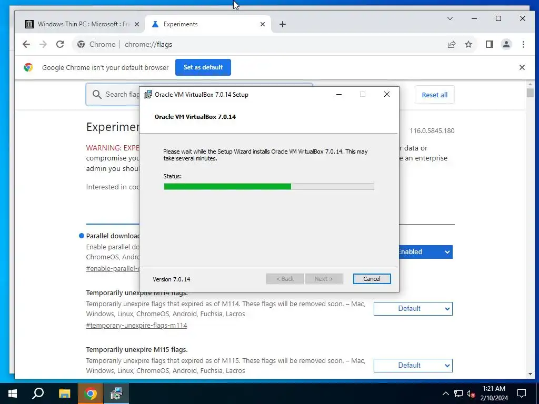539x404 pixels.
Task: Click the forward navigation arrow in Chrome
Action: point(43,44)
